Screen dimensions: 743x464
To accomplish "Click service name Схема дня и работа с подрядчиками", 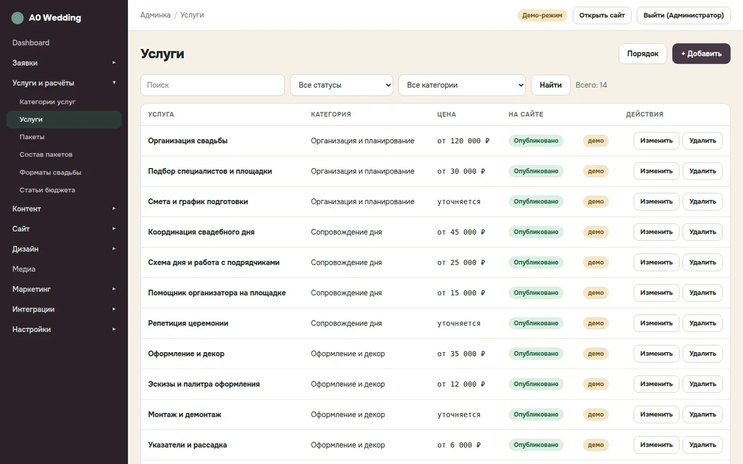I will (x=214, y=262).
